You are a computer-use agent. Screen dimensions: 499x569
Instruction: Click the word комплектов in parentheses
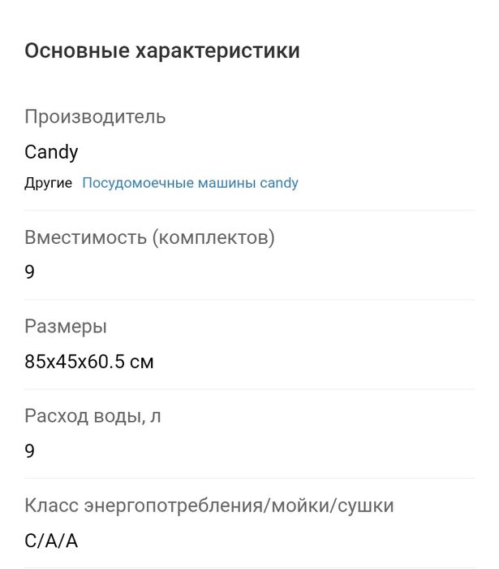pos(212,238)
